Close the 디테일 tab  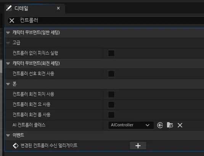point(58,8)
